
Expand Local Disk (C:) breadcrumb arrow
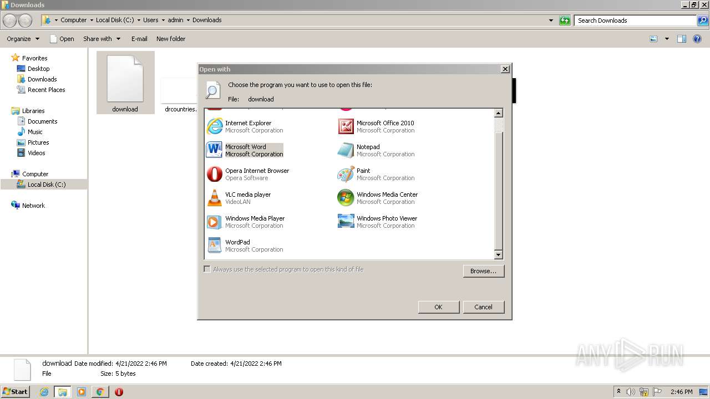(x=139, y=20)
